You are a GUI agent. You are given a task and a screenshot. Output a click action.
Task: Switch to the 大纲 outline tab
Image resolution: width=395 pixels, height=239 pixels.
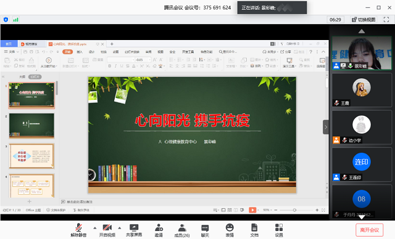pyautogui.click(x=22, y=76)
